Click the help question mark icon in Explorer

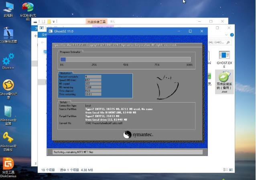point(232,35)
